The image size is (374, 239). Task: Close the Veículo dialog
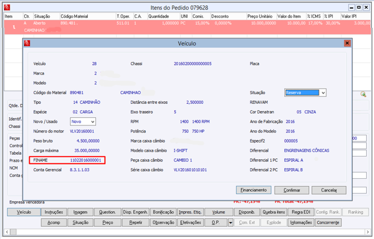[x=347, y=43]
